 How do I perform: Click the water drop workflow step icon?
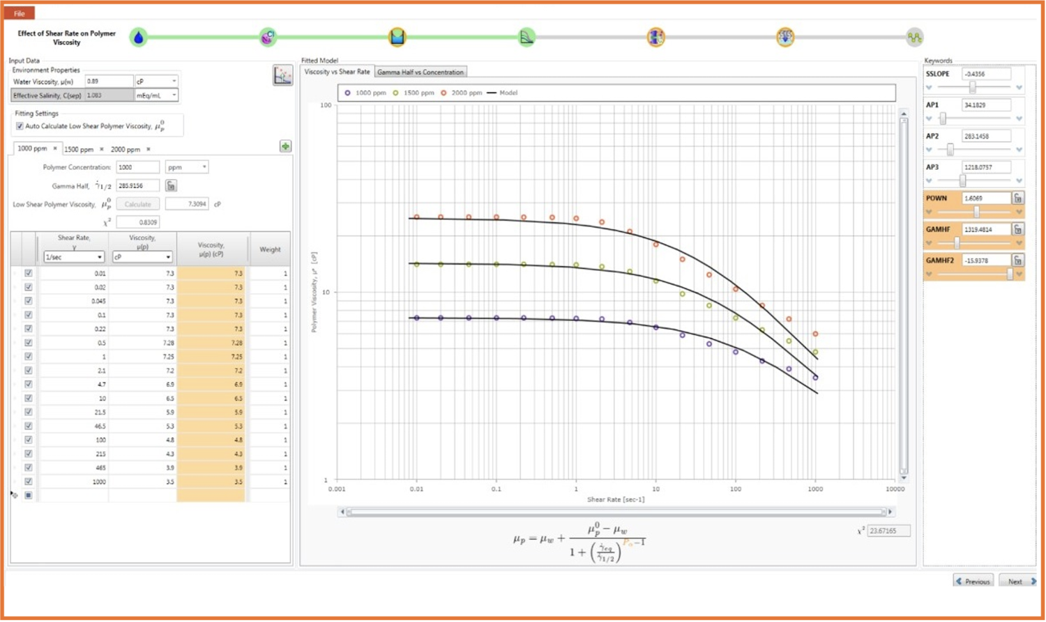click(x=138, y=38)
